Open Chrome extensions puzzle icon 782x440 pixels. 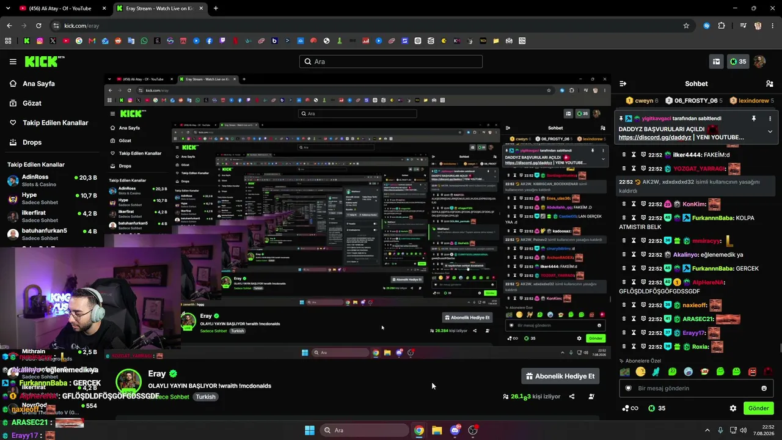click(x=722, y=26)
